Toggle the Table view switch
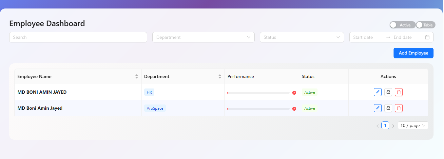This screenshot has height=159, width=444. [x=426, y=25]
